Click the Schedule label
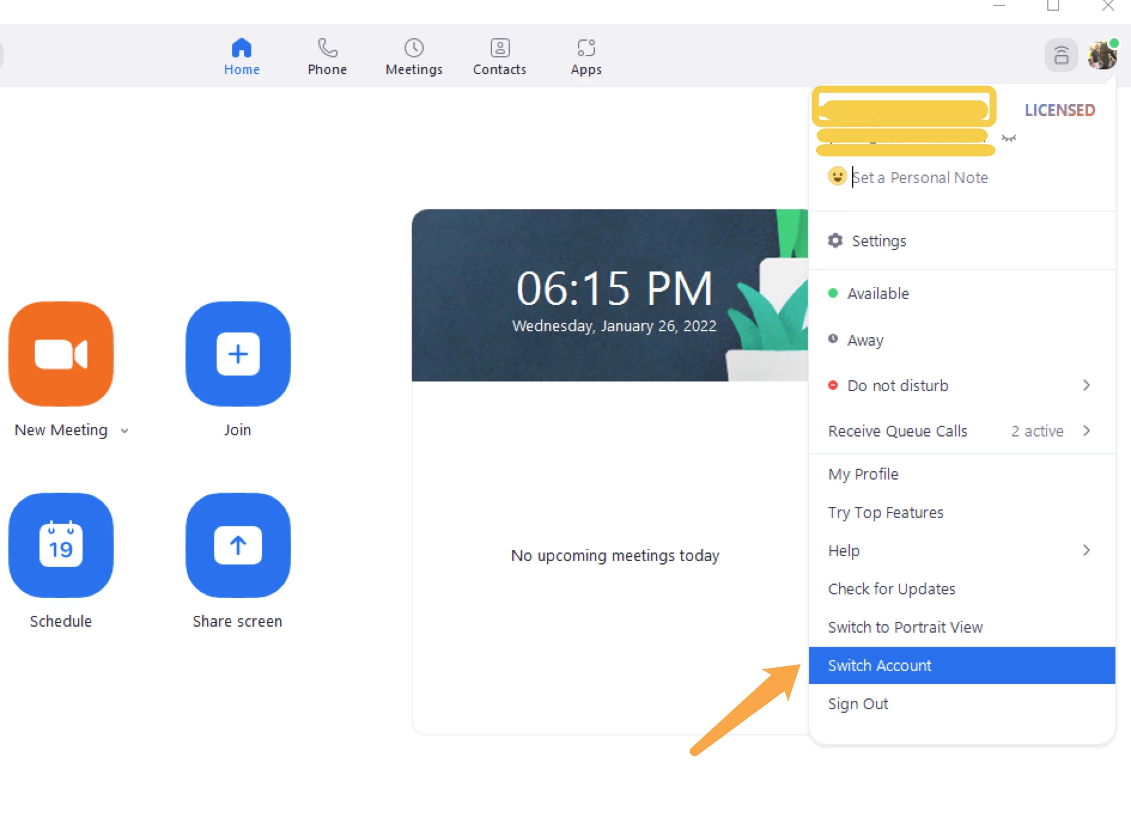 pos(61,621)
